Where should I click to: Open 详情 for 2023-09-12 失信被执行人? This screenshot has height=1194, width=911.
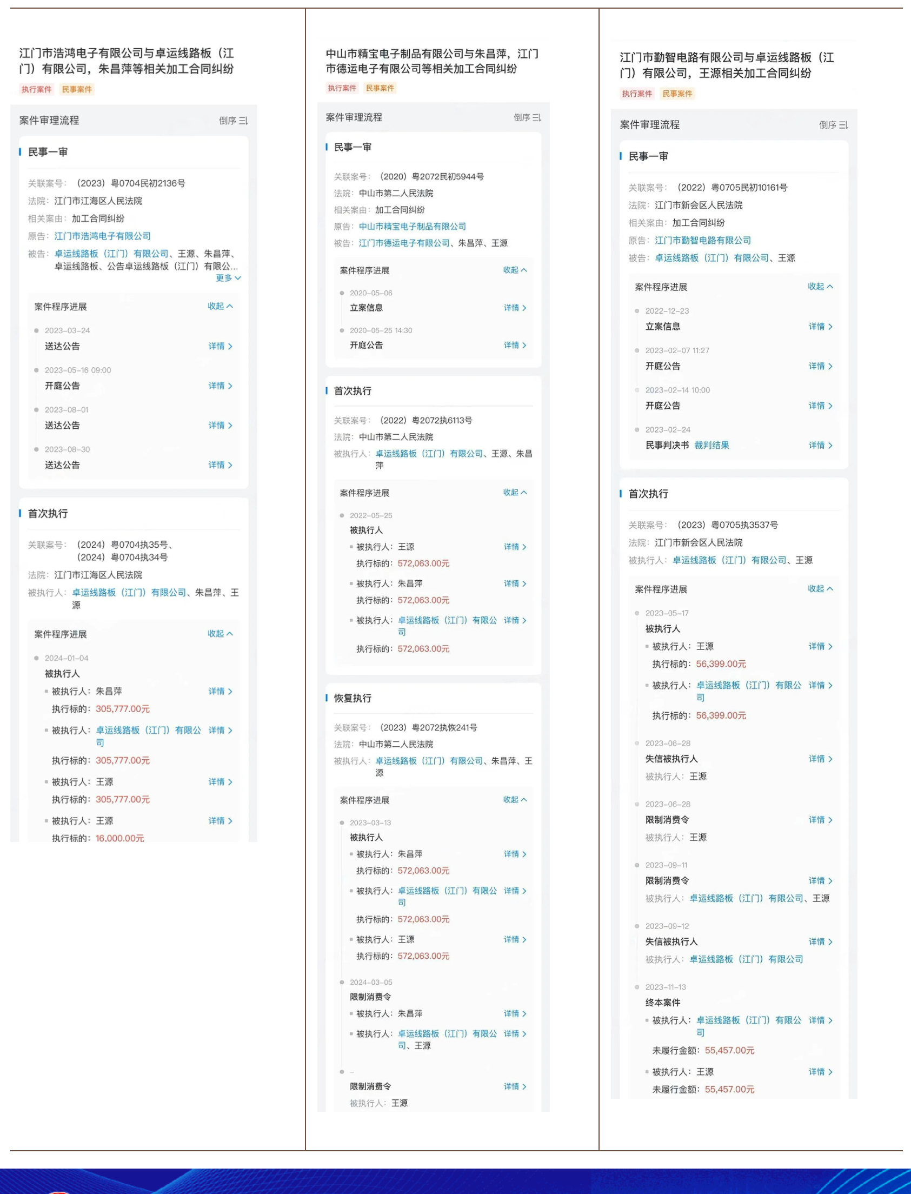pos(821,942)
